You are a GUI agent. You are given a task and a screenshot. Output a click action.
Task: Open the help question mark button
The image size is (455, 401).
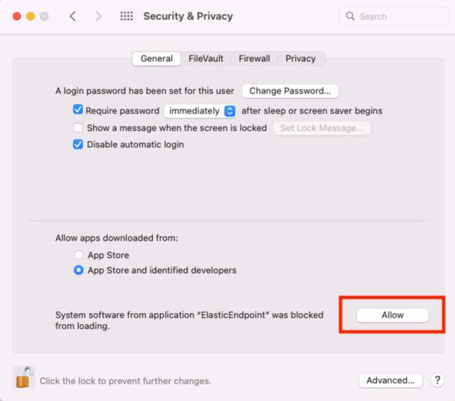click(x=436, y=380)
